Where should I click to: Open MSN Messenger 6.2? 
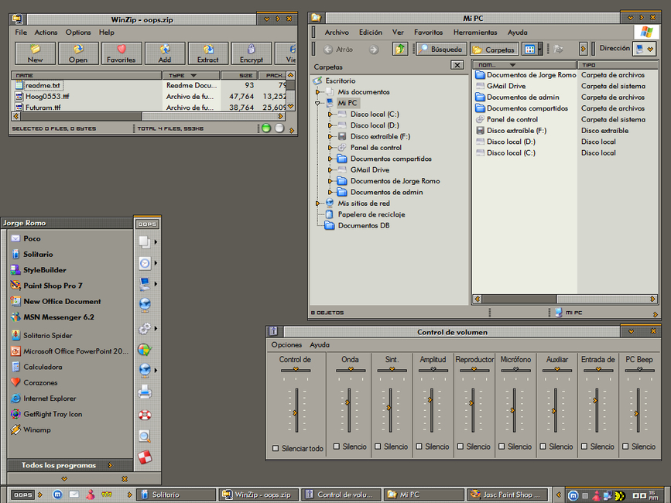point(59,317)
